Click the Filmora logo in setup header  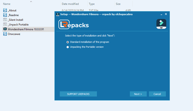point(161,24)
